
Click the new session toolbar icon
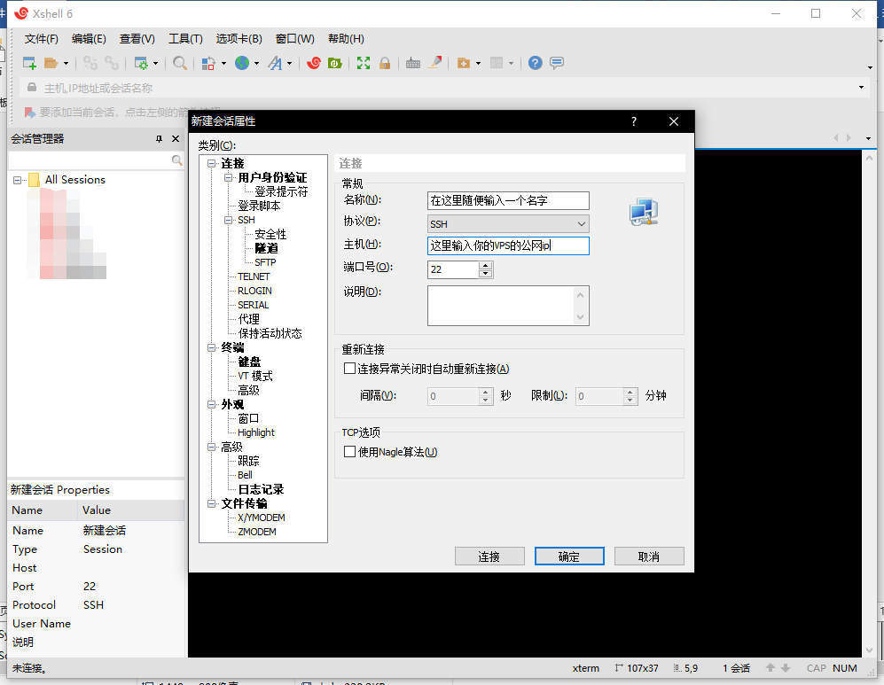(29, 63)
